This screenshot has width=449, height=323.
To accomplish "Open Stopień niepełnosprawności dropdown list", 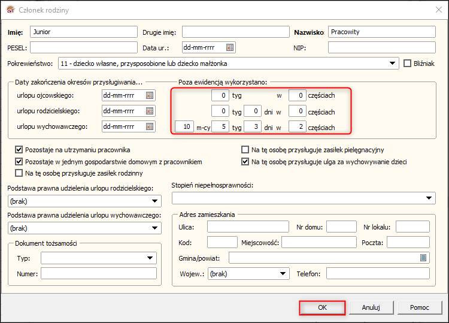I will (430, 198).
